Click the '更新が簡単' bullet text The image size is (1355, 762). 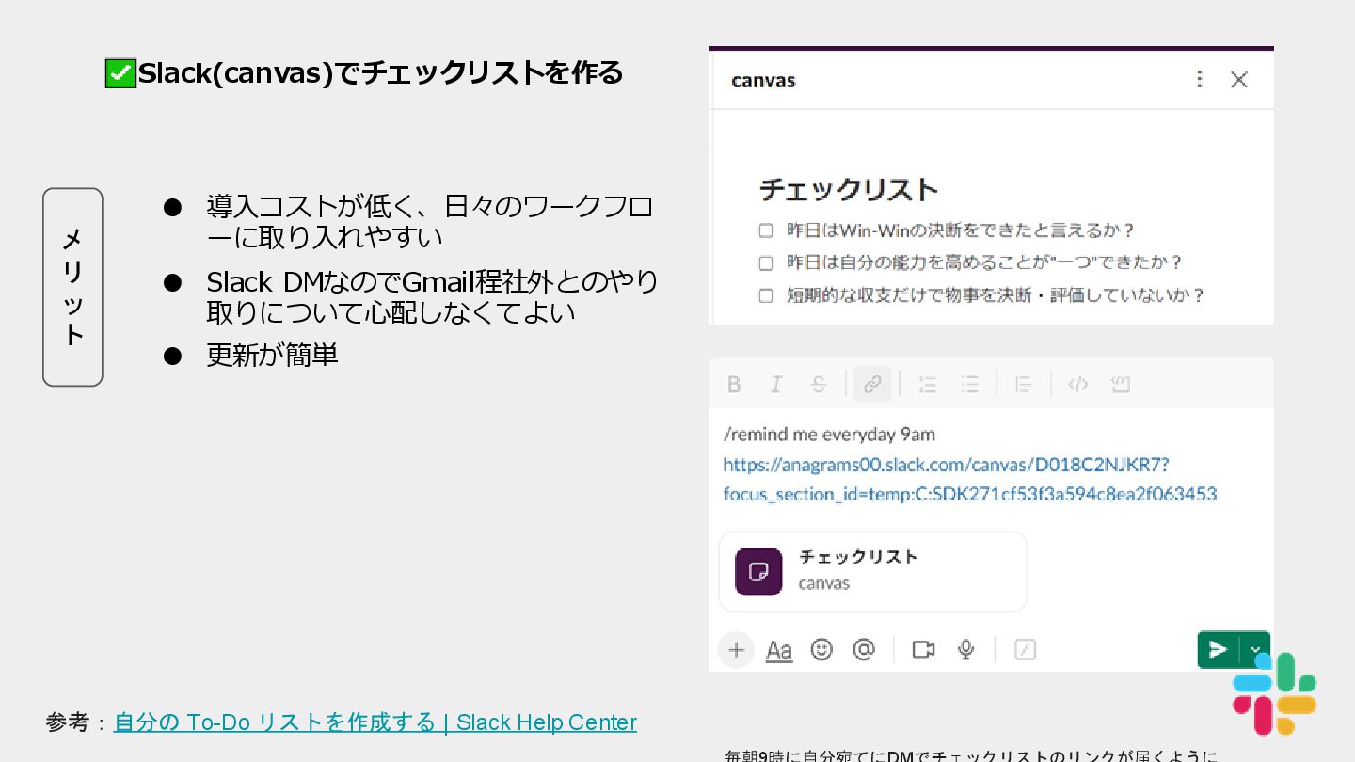coord(272,355)
